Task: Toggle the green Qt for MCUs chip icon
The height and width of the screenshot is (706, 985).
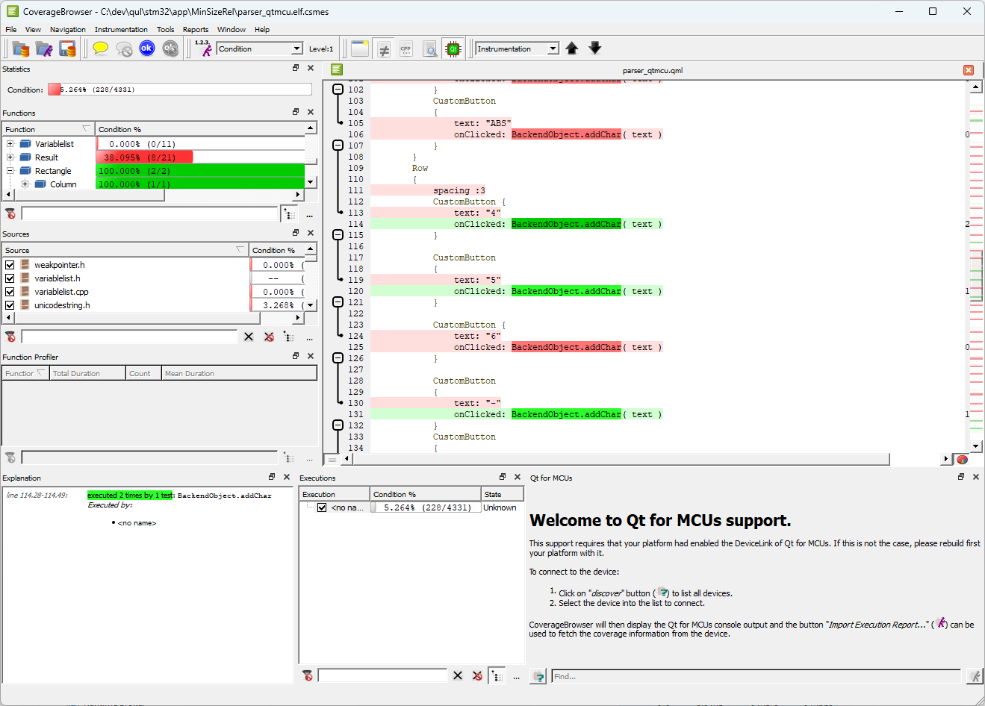Action: click(453, 49)
